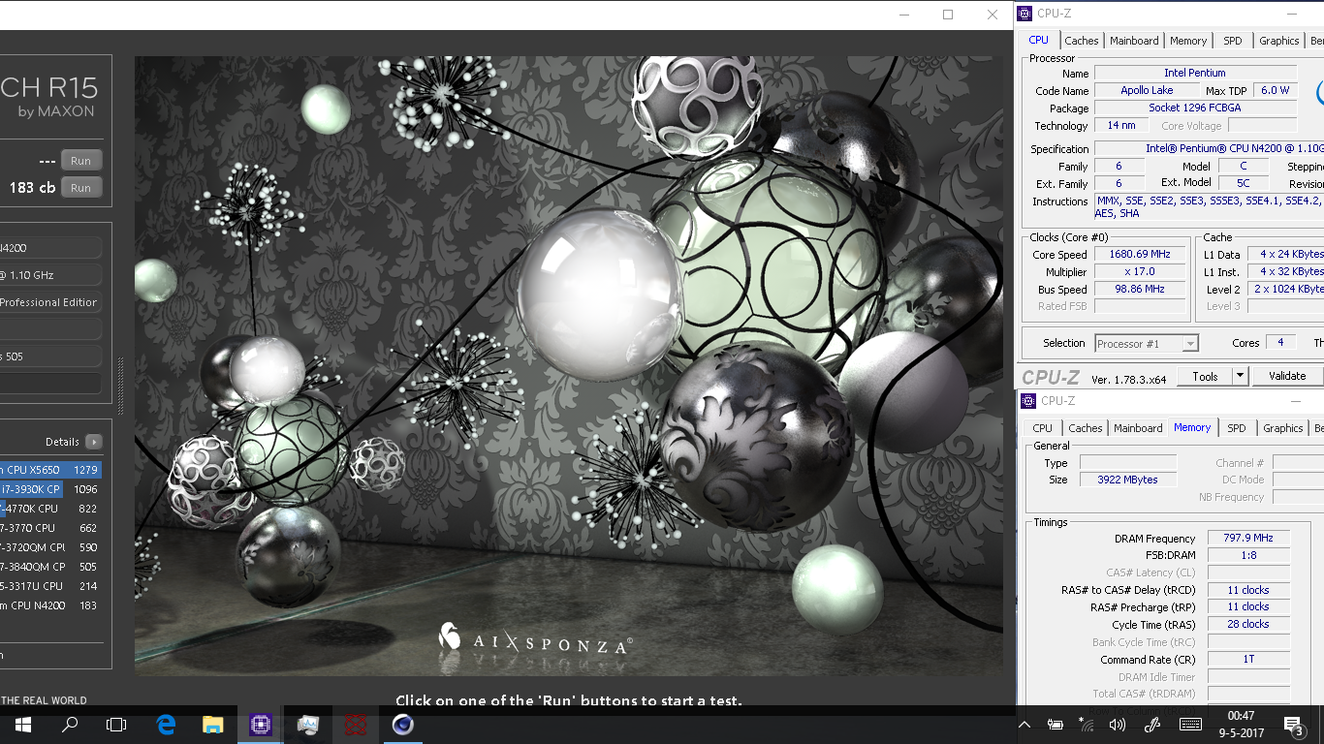Open the Processor #1 selection dropdown
The width and height of the screenshot is (1324, 744).
[1147, 344]
